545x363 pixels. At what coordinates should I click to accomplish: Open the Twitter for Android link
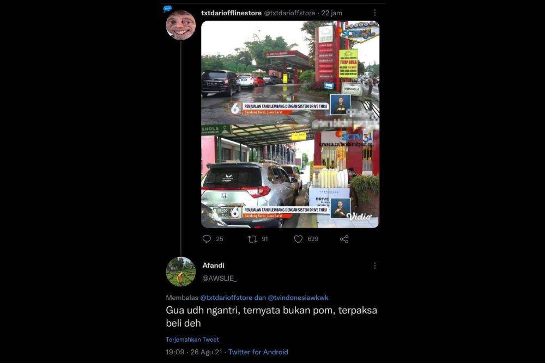point(258,352)
